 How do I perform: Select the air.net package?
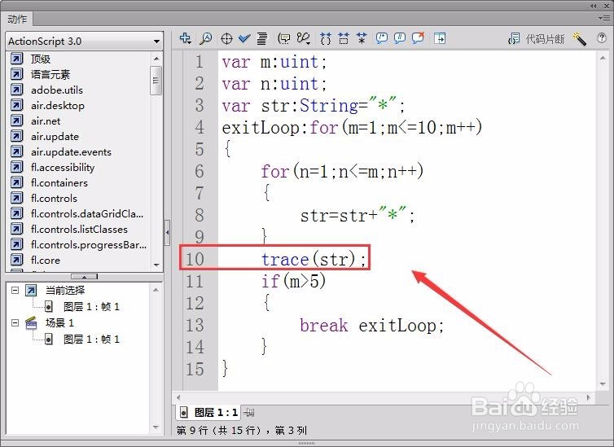46,121
